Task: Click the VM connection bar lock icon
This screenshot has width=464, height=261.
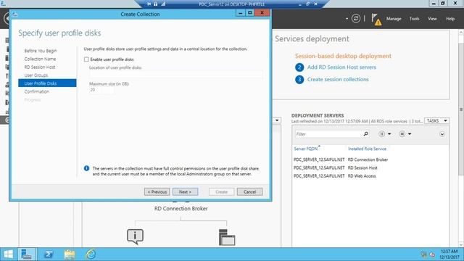Action: (x=156, y=4)
